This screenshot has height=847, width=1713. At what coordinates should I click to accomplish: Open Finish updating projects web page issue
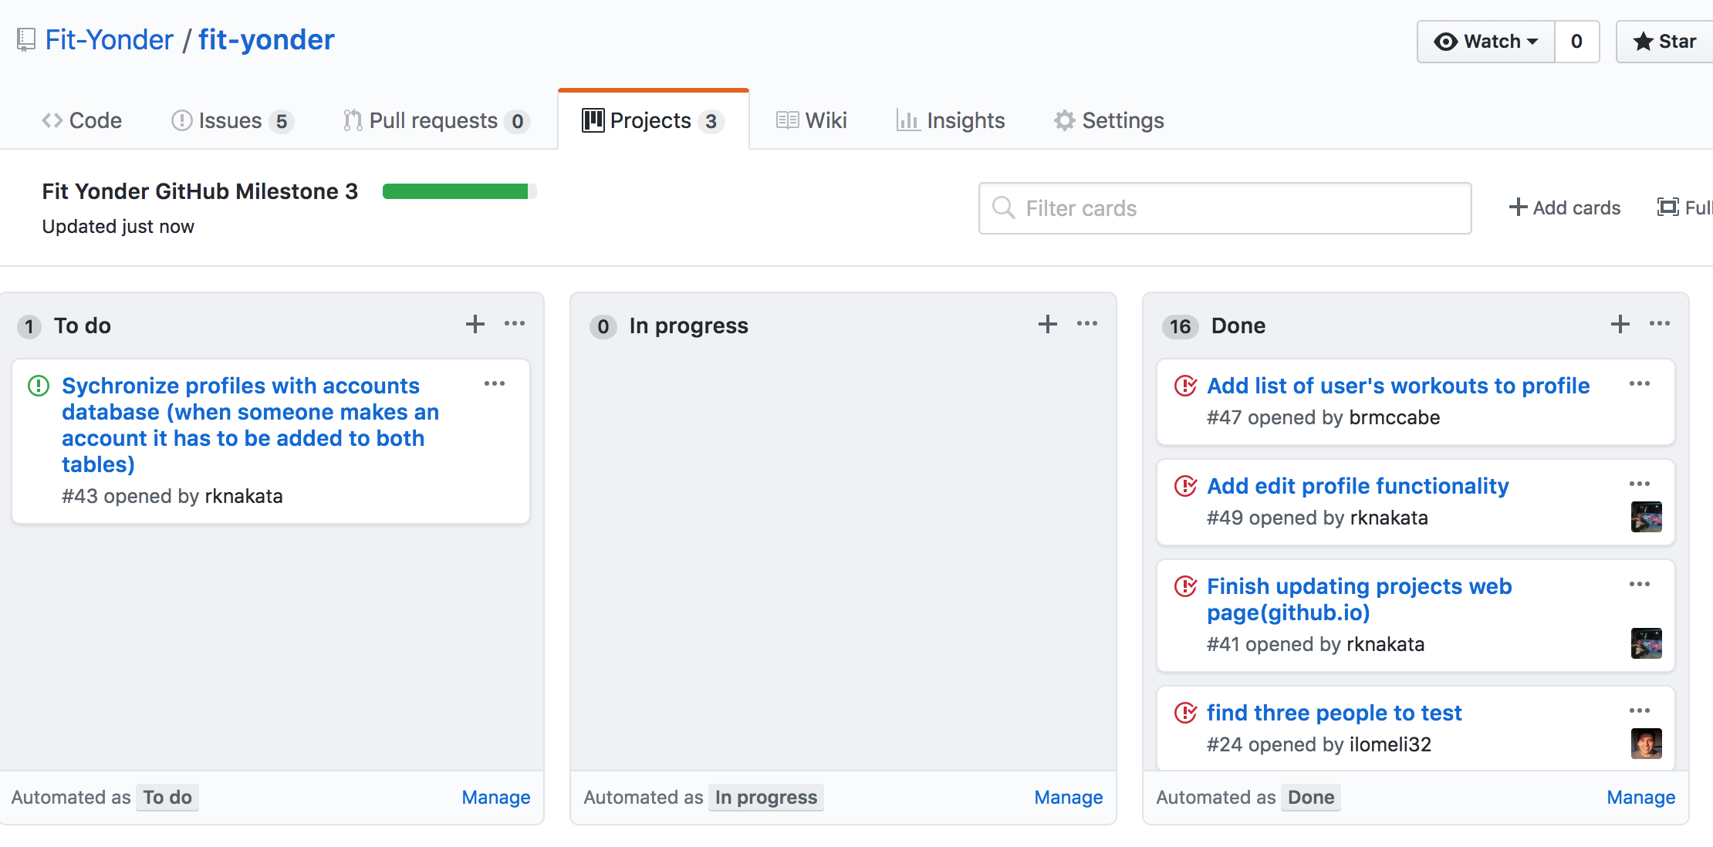click(1360, 599)
